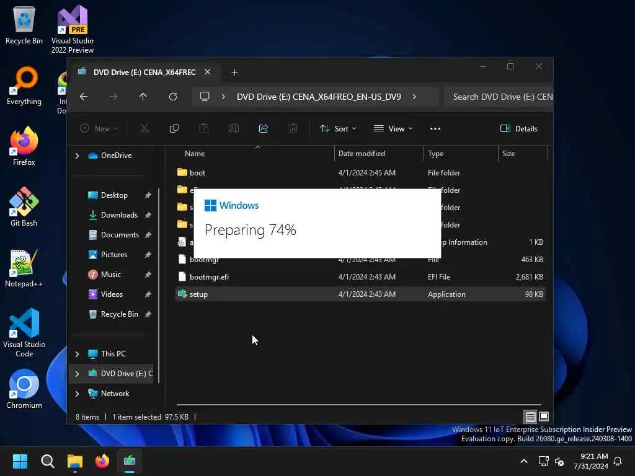Open the clock and date flyout
Screen dimensions: 635x476
(x=591, y=461)
